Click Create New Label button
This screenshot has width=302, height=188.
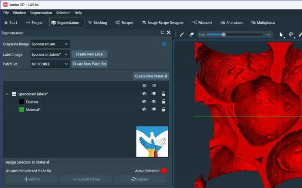(x=89, y=54)
